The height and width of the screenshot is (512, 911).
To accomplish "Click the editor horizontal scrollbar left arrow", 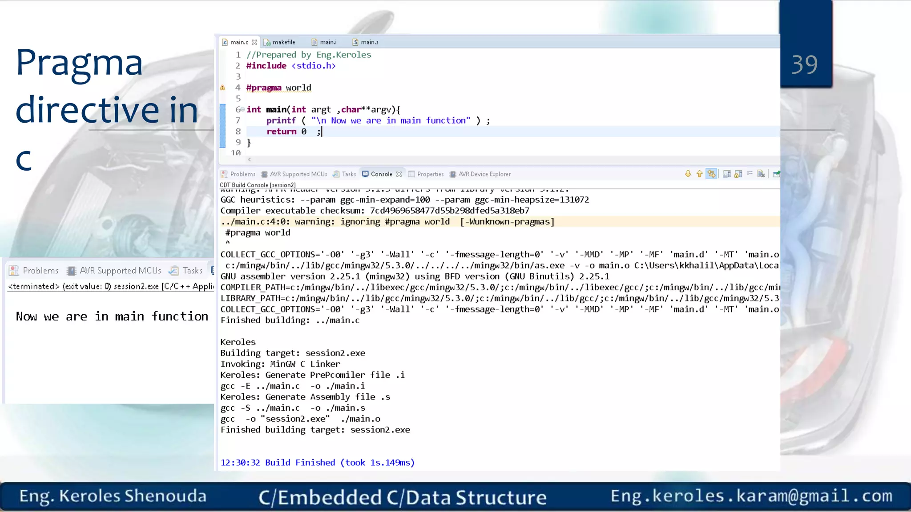I will (250, 159).
